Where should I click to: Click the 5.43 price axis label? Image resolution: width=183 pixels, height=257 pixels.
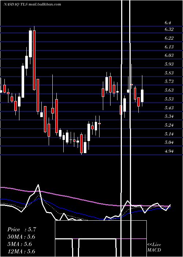coord(169,108)
